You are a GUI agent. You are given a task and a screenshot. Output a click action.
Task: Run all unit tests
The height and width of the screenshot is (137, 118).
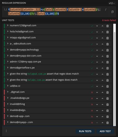point(85,131)
